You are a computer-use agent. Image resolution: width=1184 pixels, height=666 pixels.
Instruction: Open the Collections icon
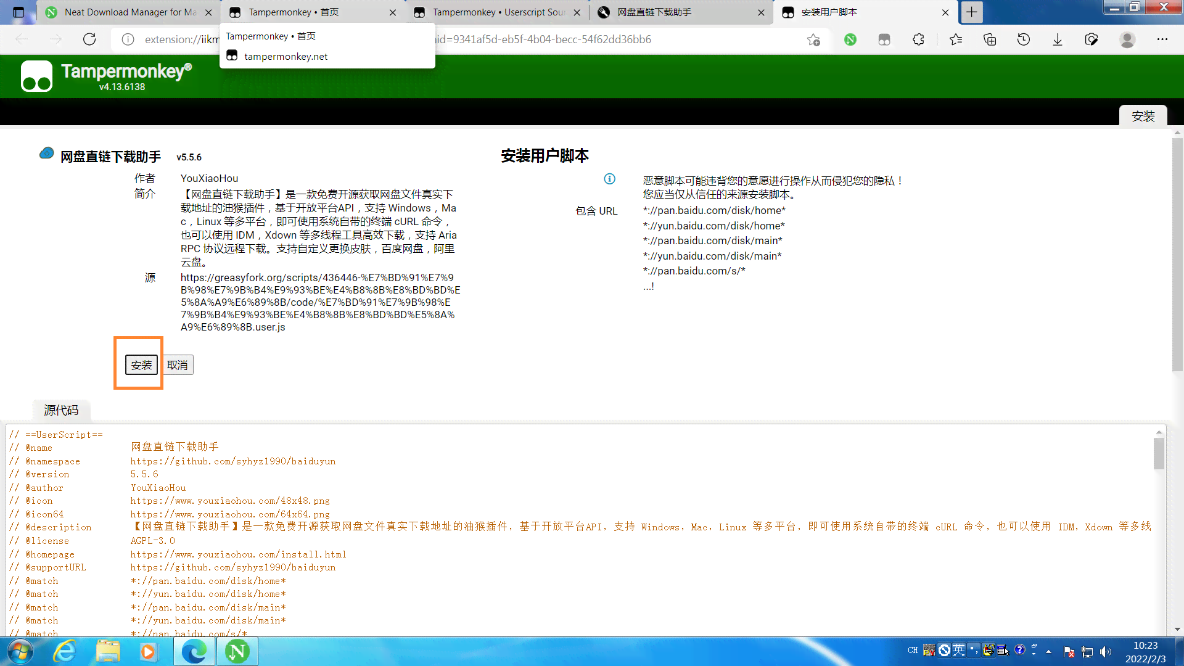(x=990, y=39)
